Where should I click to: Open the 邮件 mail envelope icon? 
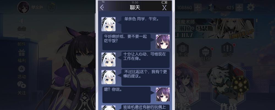pos(21,37)
